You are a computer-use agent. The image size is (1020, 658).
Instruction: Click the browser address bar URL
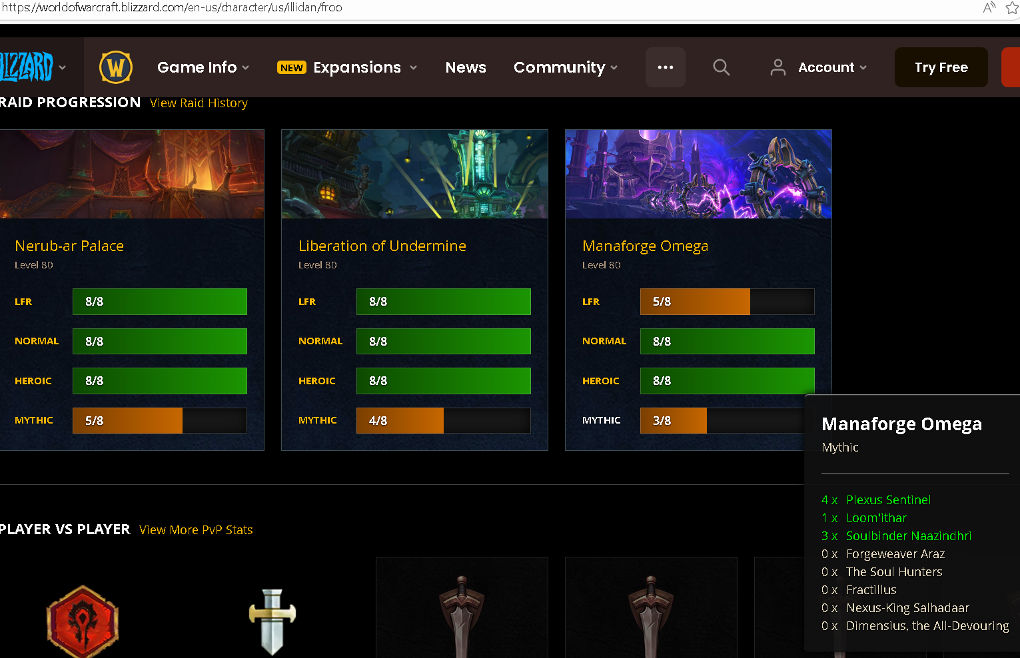point(172,7)
